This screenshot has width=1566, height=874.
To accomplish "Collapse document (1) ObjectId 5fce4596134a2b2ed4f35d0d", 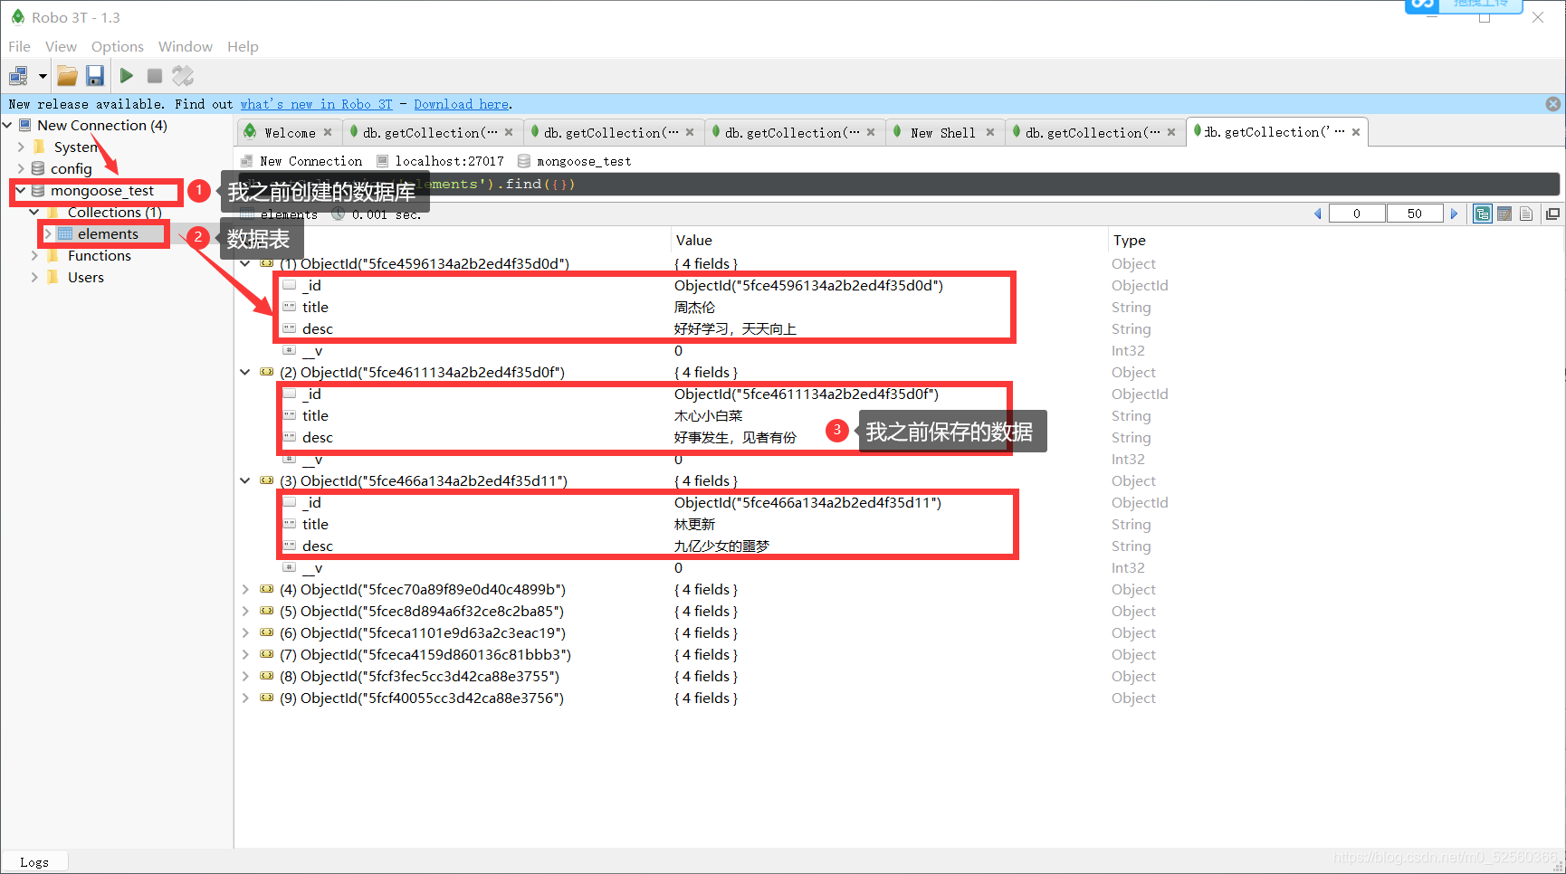I will [244, 263].
